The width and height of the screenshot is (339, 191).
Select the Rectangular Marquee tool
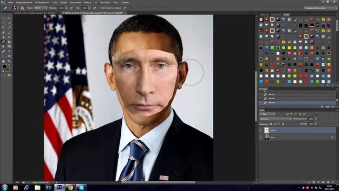pos(4,19)
